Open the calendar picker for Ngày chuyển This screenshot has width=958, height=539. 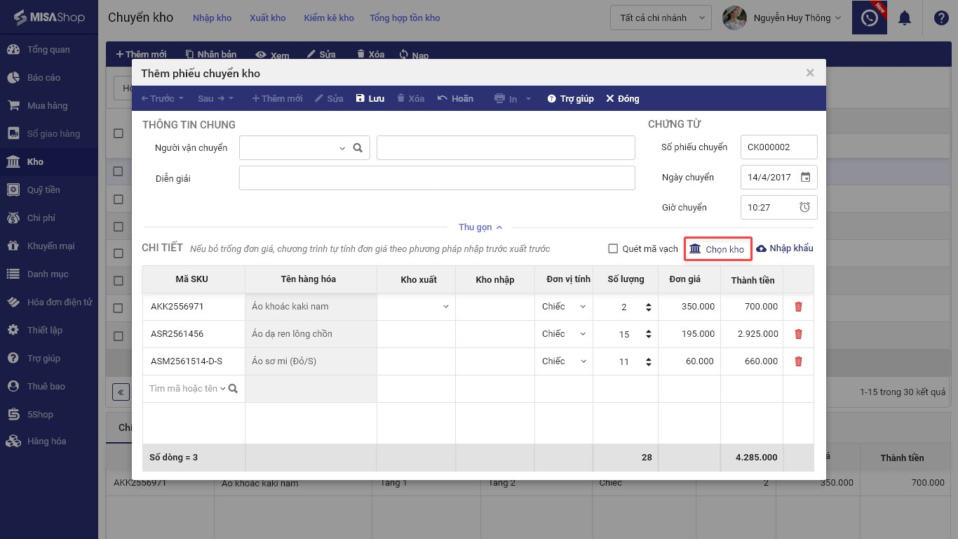tap(805, 178)
